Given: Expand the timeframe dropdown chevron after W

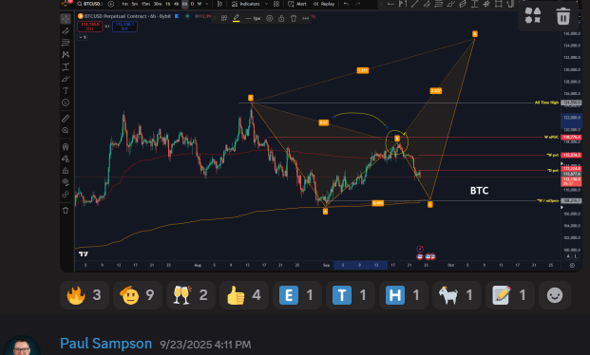Looking at the screenshot, I should click(x=206, y=4).
